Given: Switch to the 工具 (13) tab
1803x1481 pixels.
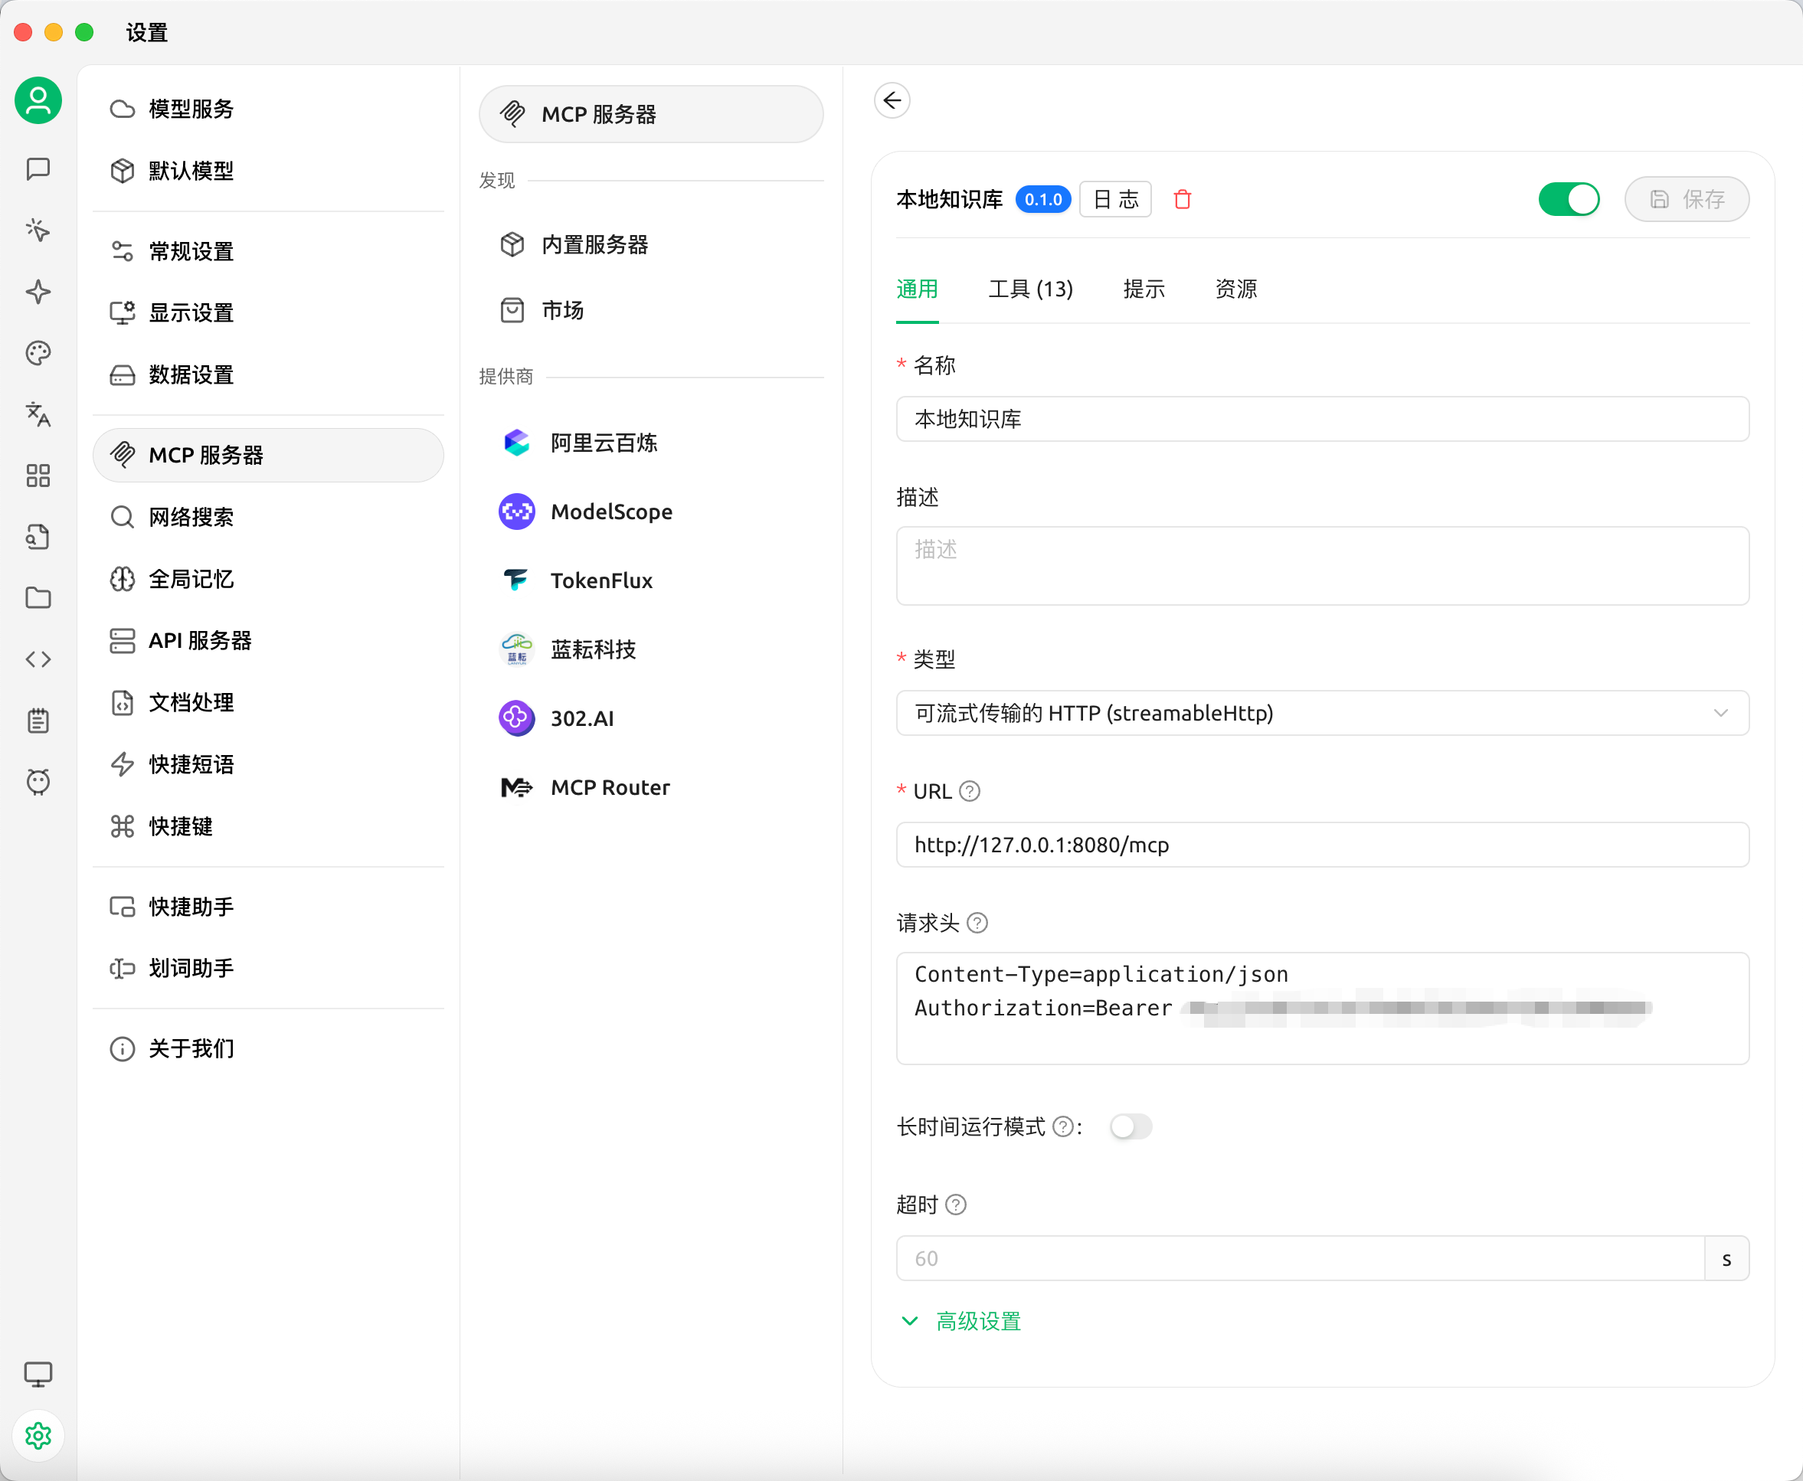Looking at the screenshot, I should pyautogui.click(x=1030, y=289).
